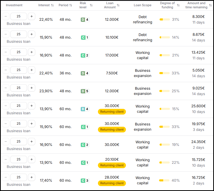Click the D4 risk badge on first loan
Screen dimensions: 214x191
85,20
